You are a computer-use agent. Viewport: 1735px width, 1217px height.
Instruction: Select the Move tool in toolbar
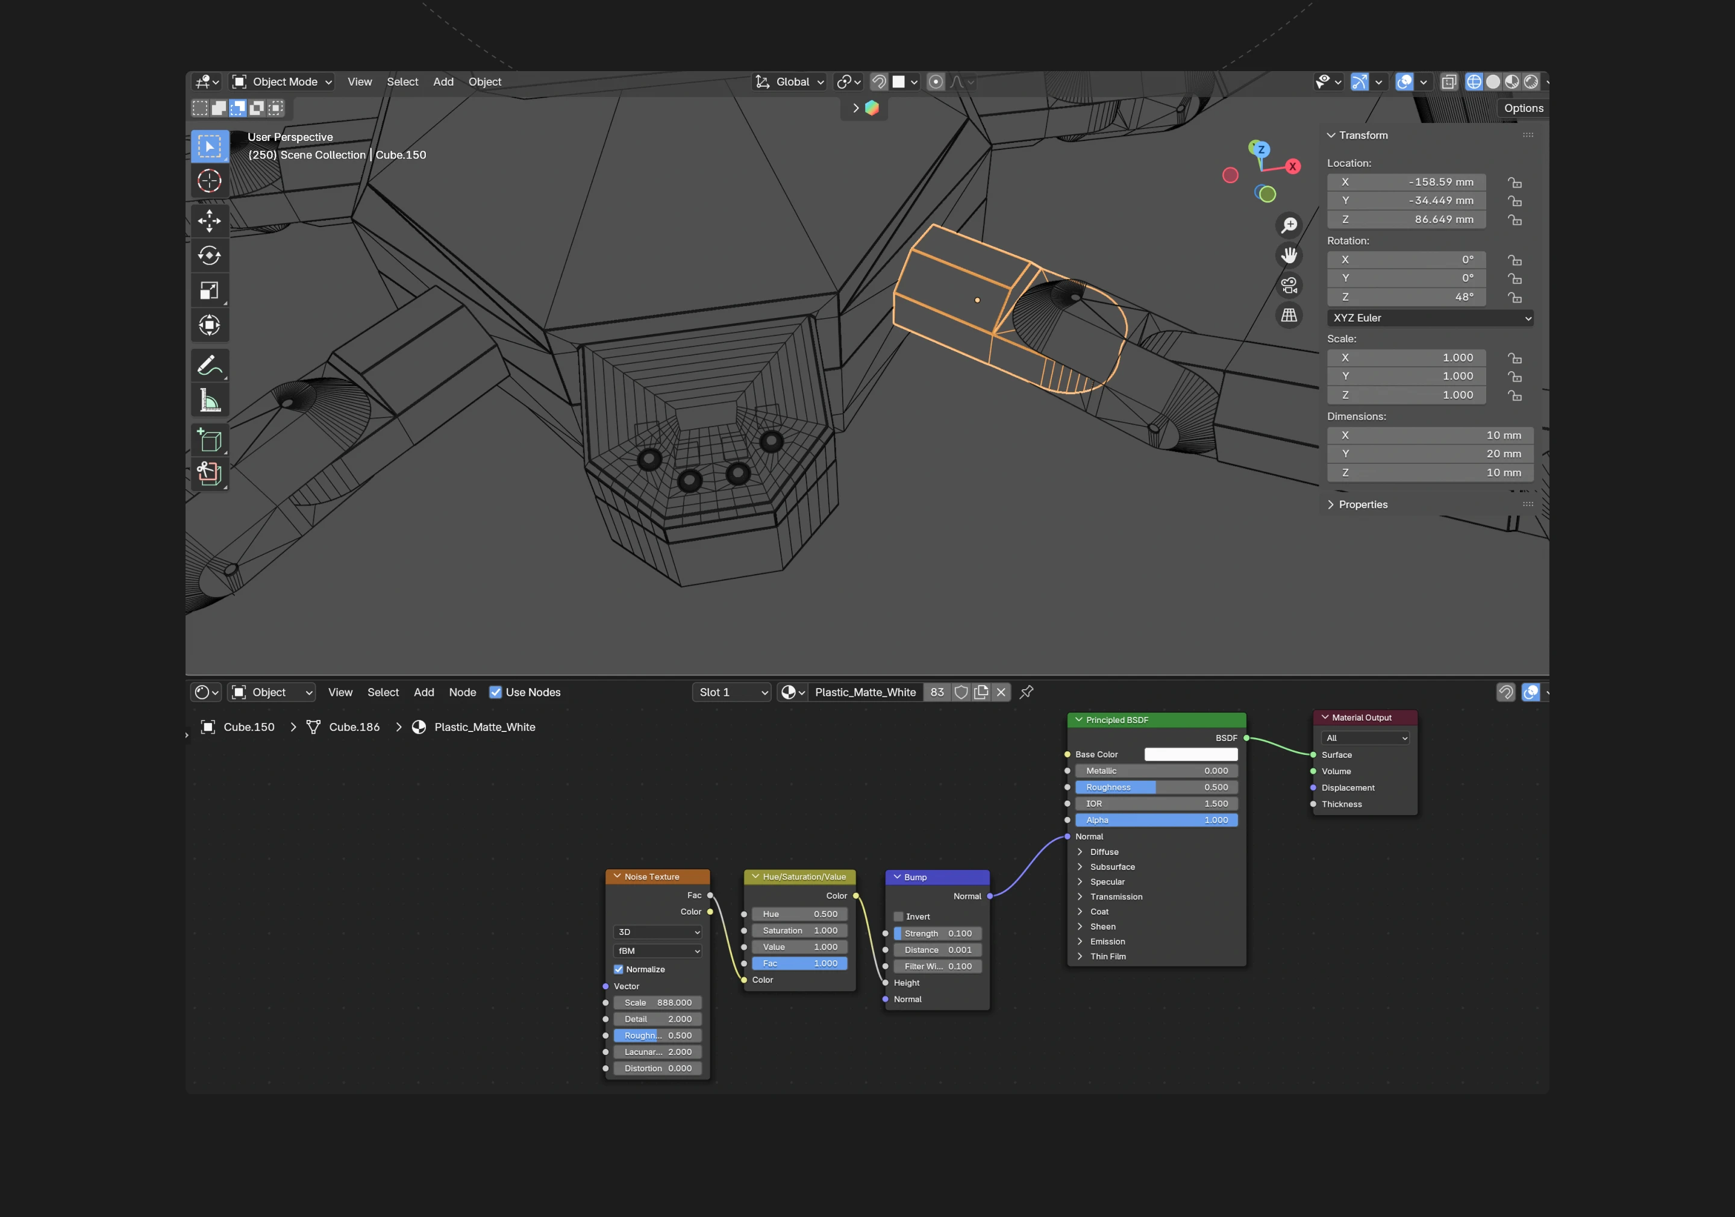209,221
